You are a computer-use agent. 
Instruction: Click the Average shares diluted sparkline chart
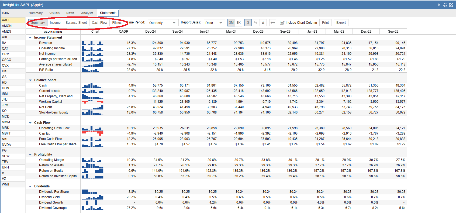click(93, 64)
